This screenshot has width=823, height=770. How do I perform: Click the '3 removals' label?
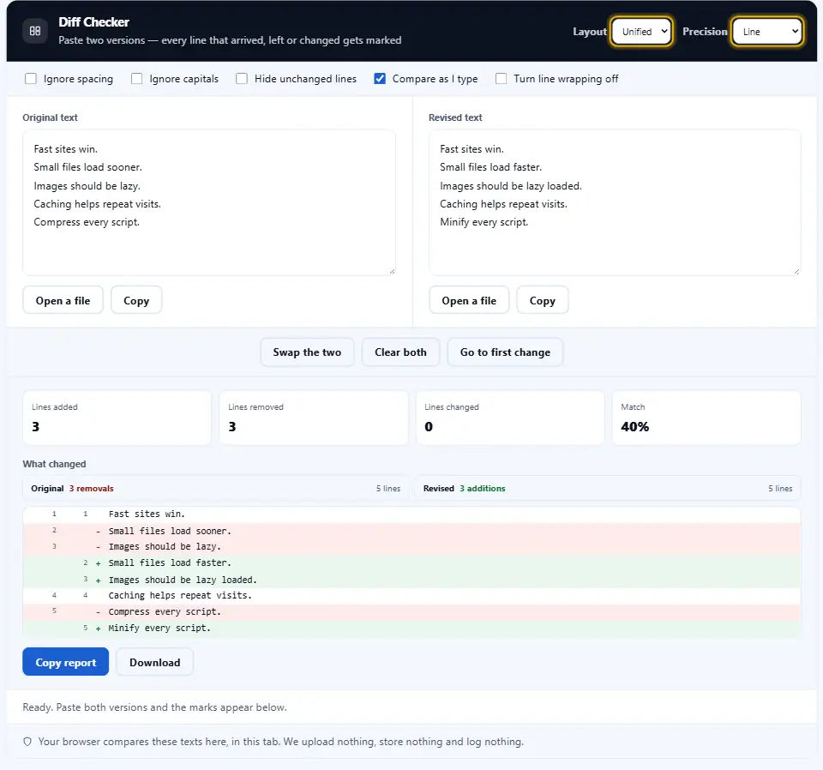(x=92, y=488)
